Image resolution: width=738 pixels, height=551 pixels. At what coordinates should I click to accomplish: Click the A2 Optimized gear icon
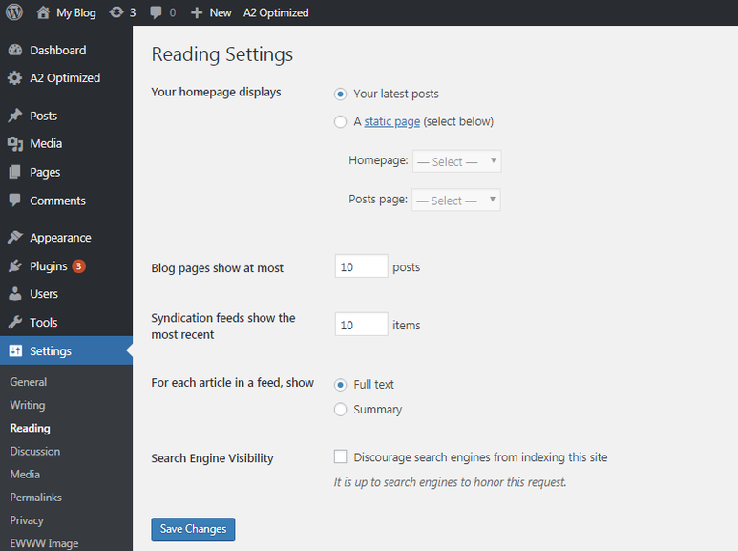[14, 78]
